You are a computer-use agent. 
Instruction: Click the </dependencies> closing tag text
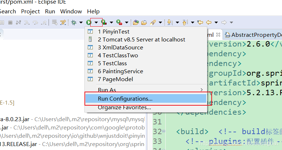point(211,112)
